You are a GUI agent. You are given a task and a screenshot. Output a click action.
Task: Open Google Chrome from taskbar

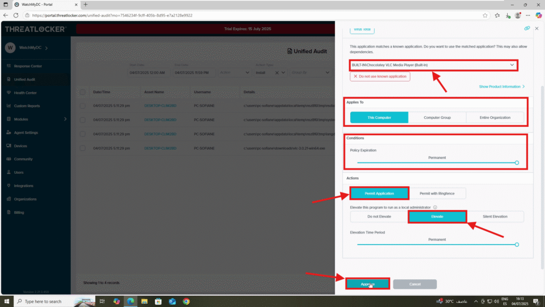pyautogui.click(x=186, y=302)
